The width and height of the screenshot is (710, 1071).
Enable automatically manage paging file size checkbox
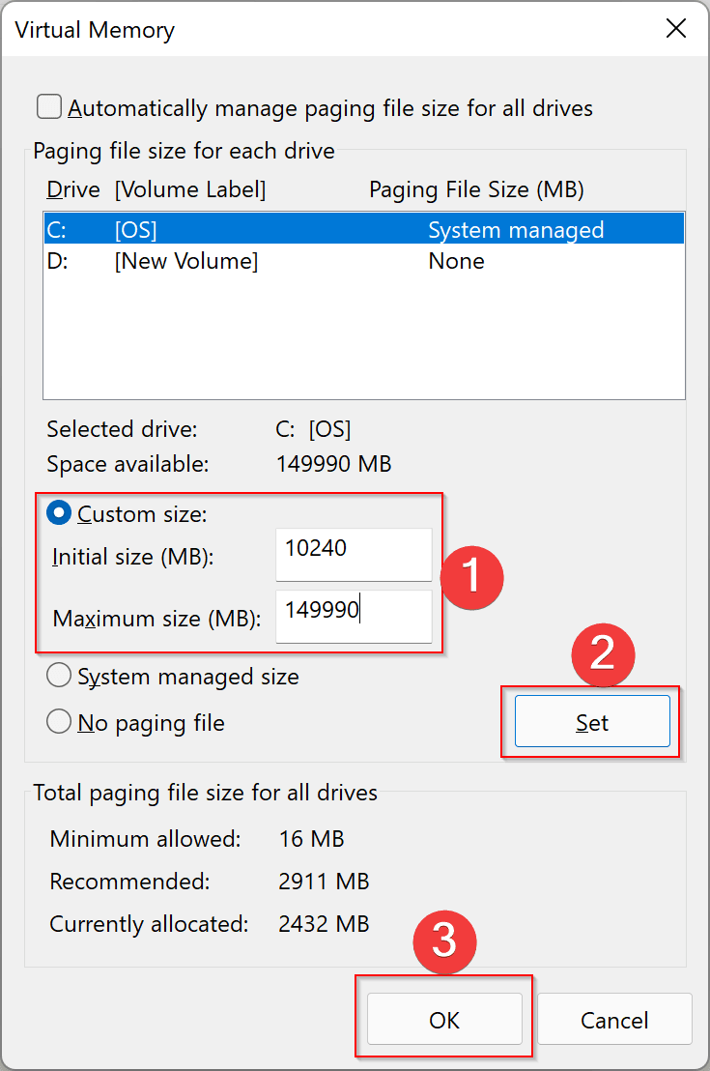click(x=50, y=107)
